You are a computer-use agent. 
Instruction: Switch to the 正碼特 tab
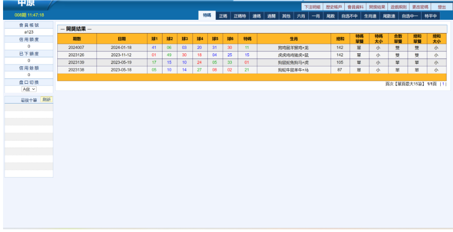(x=240, y=16)
